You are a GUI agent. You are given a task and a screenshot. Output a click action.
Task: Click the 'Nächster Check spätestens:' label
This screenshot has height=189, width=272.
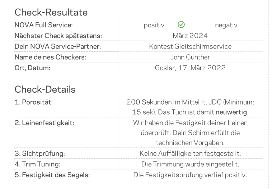[x=58, y=36]
